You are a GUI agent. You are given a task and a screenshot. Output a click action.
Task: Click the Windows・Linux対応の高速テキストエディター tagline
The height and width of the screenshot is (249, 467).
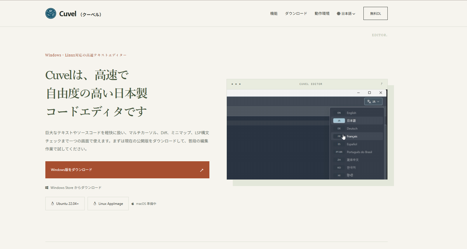(x=86, y=55)
